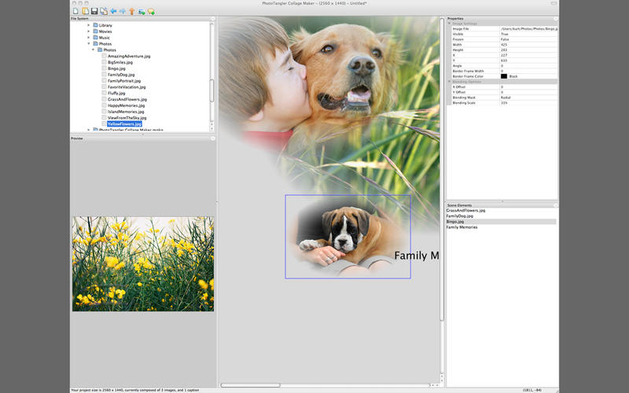Click the black Border Frame Color swatch
Viewport: 629px width, 393px height.
click(x=504, y=75)
